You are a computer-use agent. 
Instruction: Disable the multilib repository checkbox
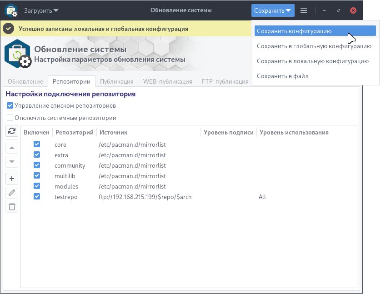(x=37, y=176)
